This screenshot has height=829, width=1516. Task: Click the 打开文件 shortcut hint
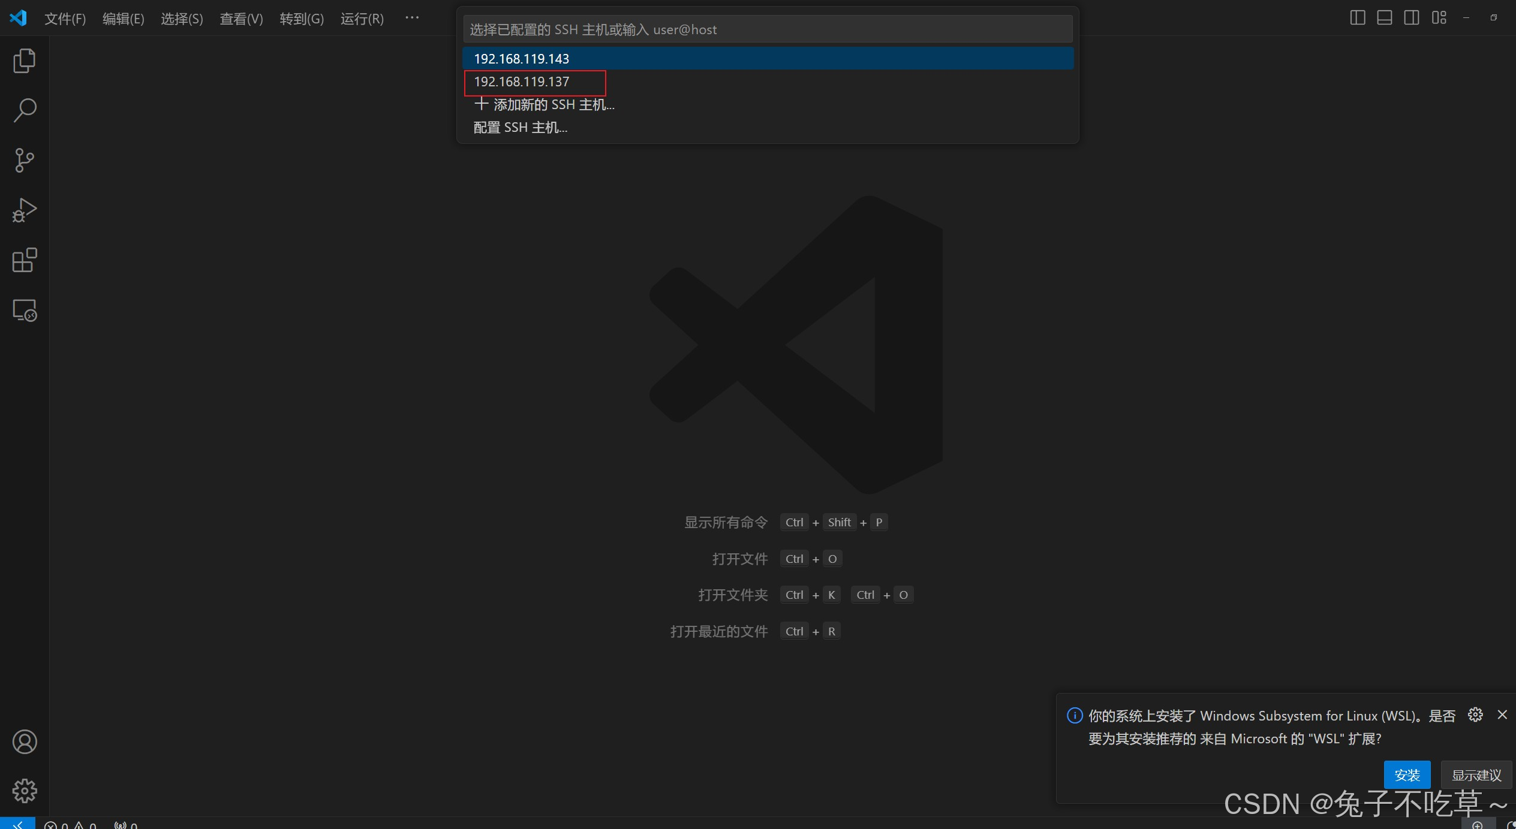[x=739, y=559]
